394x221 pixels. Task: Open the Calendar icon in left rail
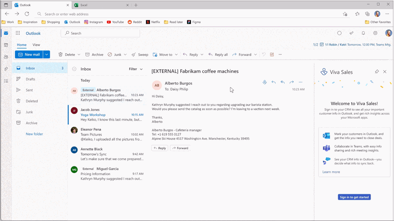[6, 45]
